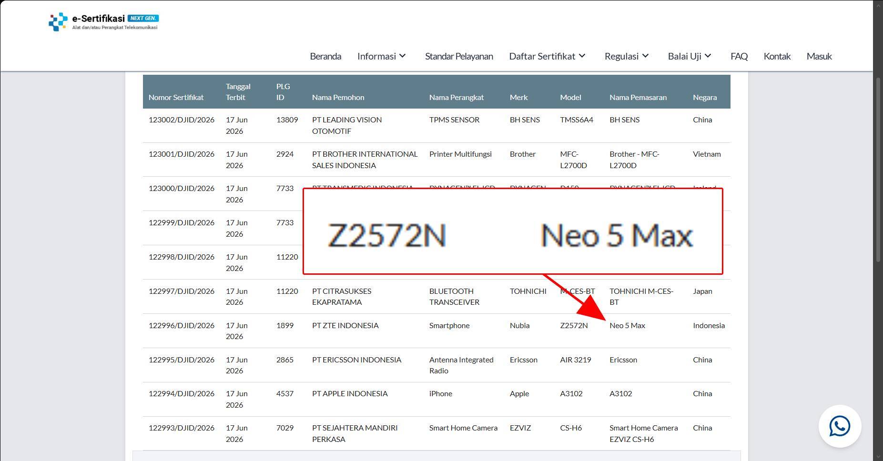Select certificate 122997/DJID/2026

pos(182,291)
